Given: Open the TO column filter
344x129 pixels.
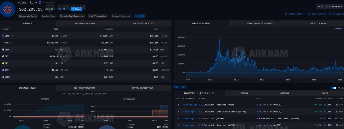Looking at the screenshot, I should 258,98.
